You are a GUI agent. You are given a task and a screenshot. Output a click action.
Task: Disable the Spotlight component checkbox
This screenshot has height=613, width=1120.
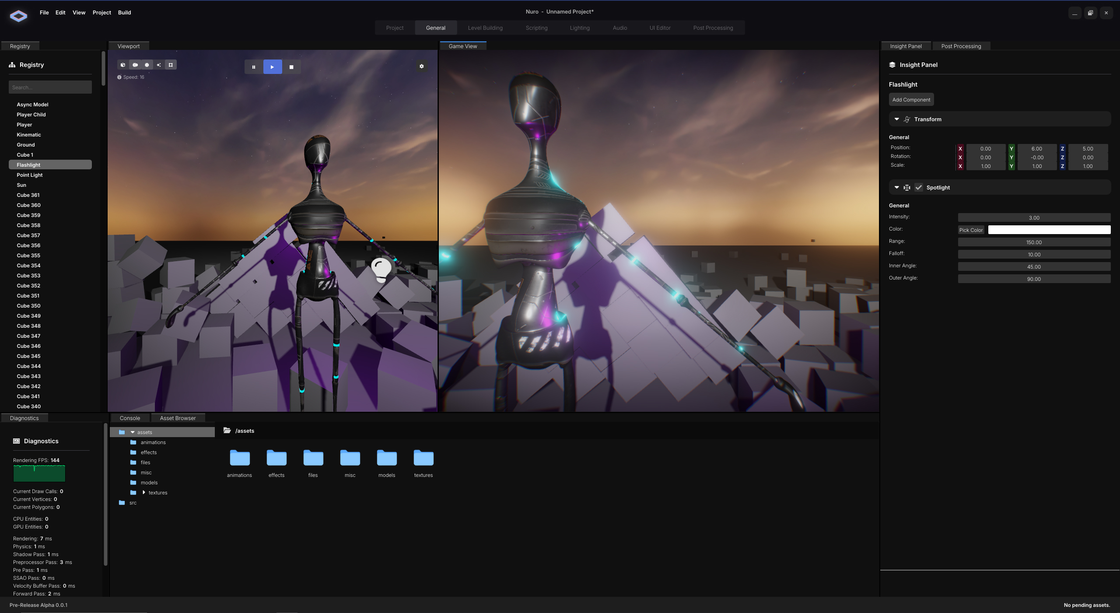(x=919, y=187)
